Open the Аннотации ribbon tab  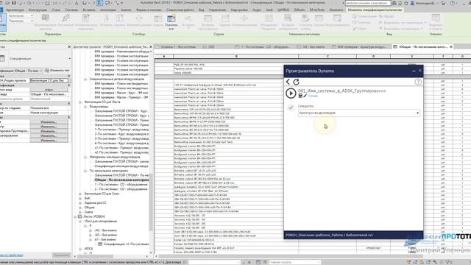tap(107, 10)
